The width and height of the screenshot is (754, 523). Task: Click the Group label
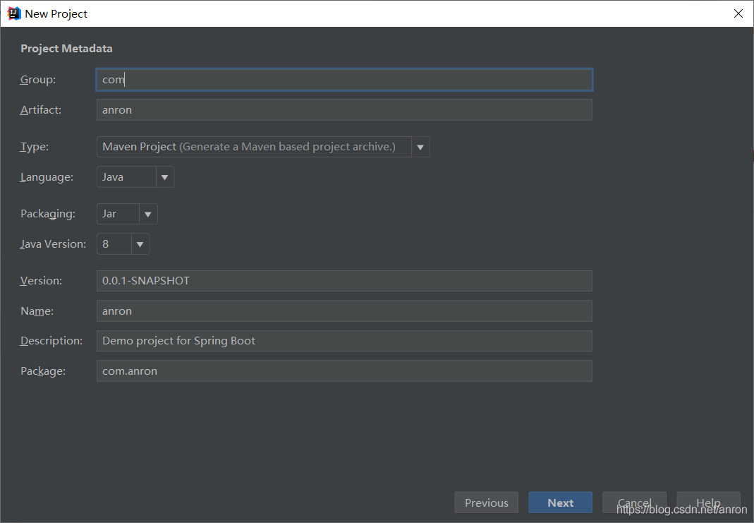point(38,80)
